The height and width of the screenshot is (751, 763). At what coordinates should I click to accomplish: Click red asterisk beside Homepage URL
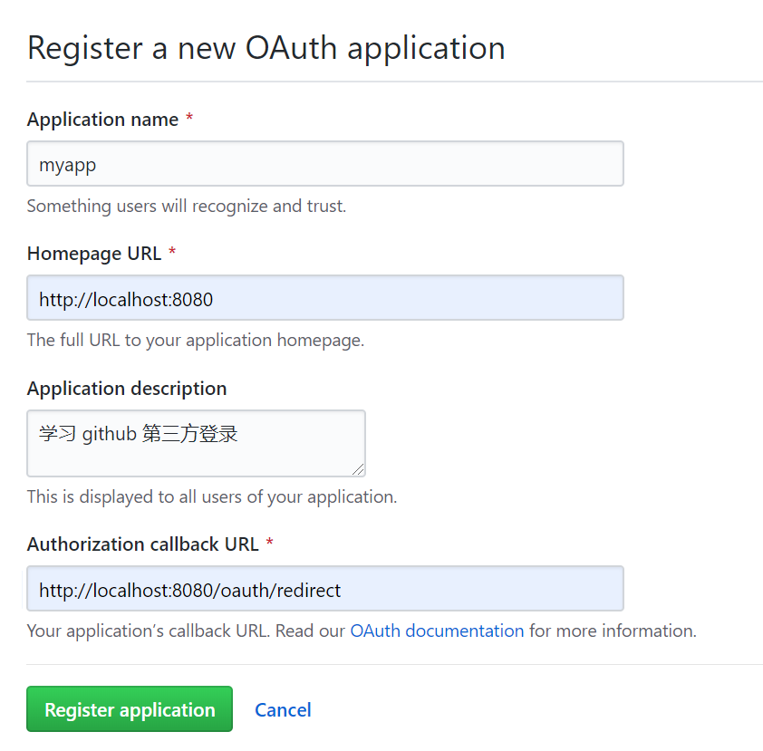point(172,254)
